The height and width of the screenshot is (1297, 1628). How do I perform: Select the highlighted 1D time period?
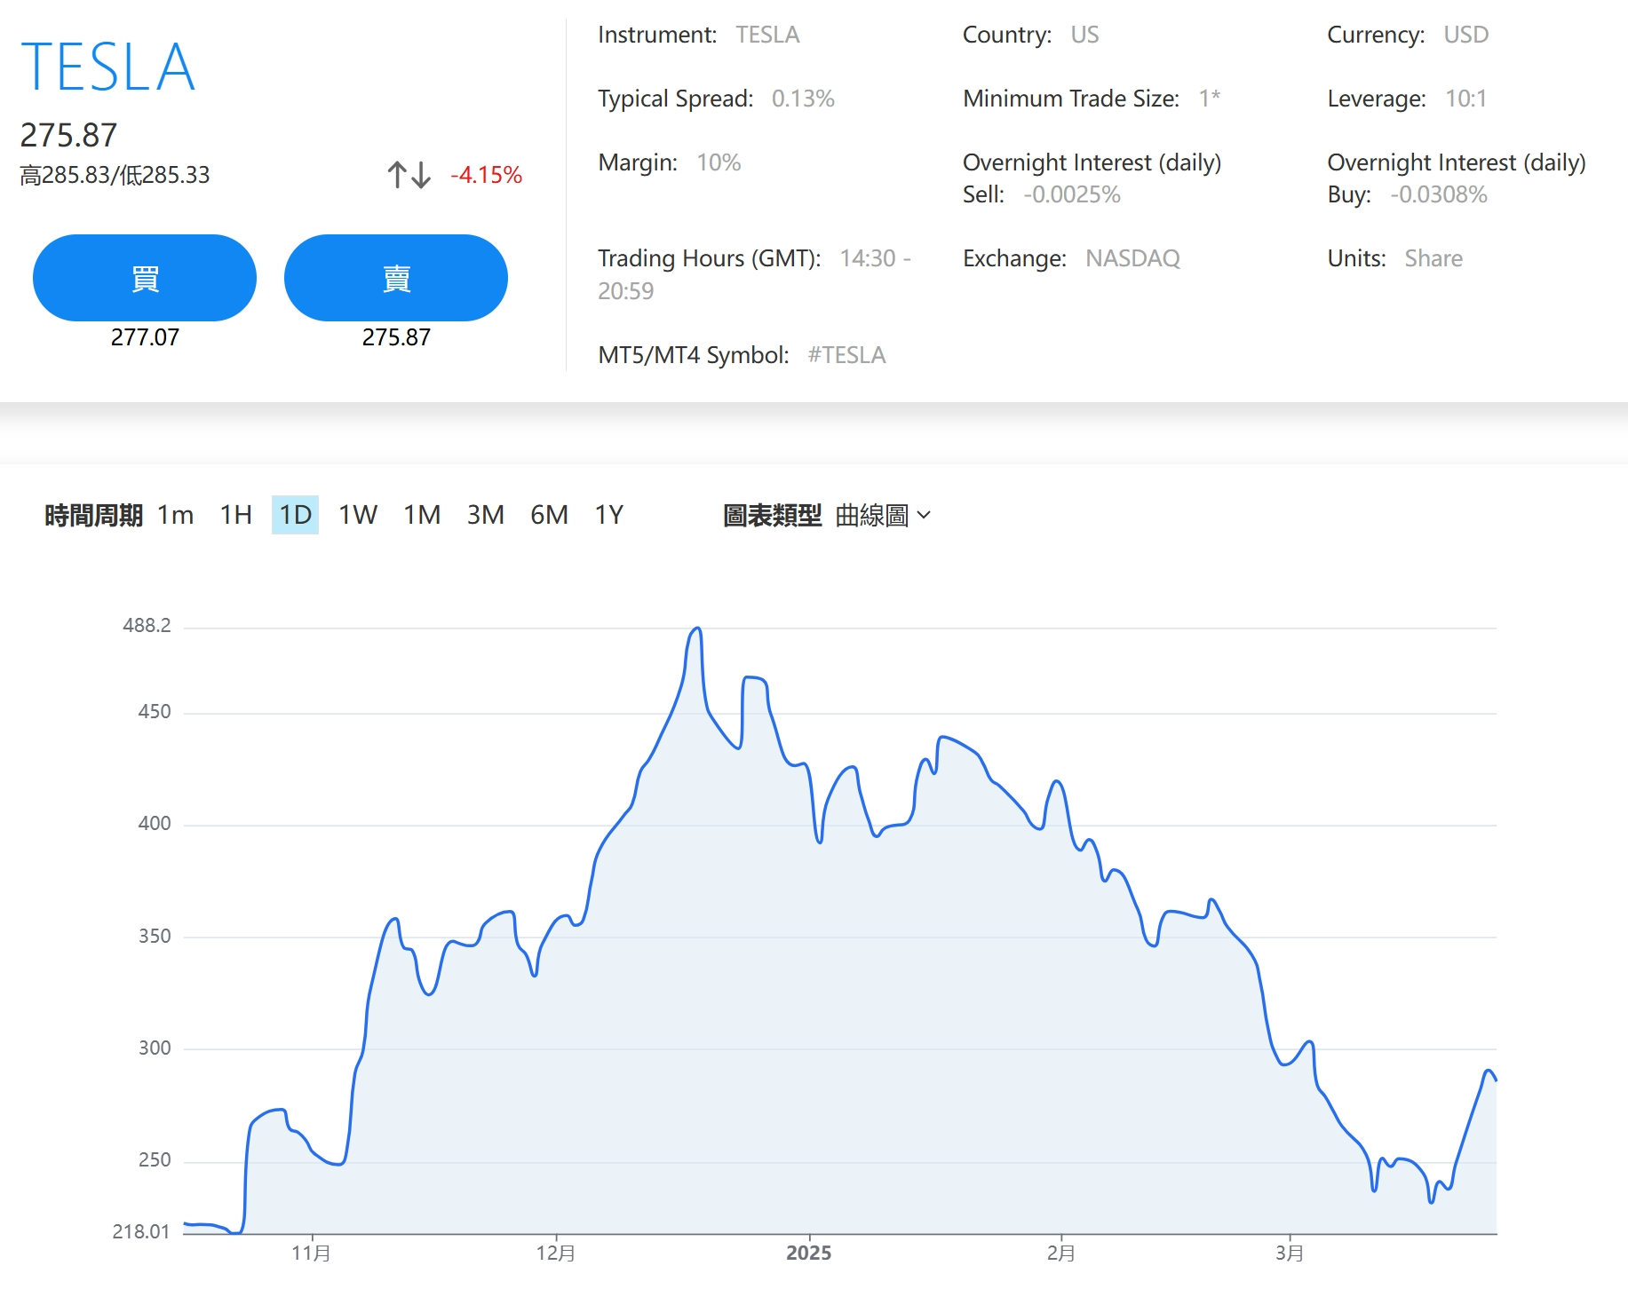coord(295,515)
